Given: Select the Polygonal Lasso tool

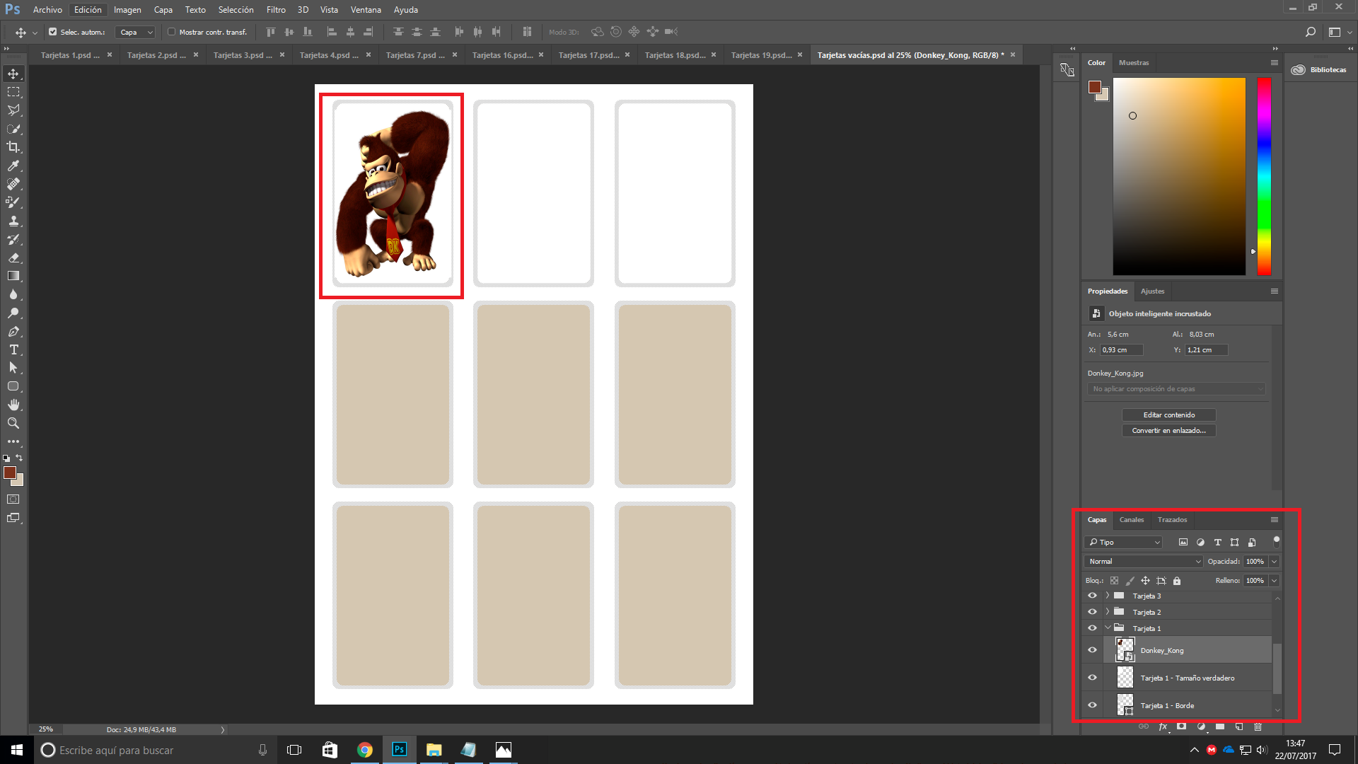Looking at the screenshot, I should click(13, 110).
